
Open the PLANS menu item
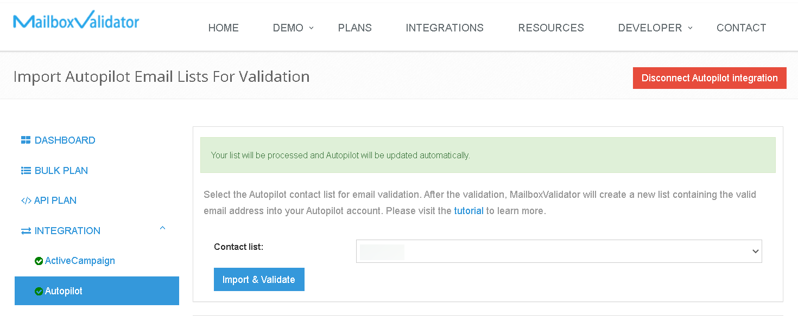coord(354,27)
